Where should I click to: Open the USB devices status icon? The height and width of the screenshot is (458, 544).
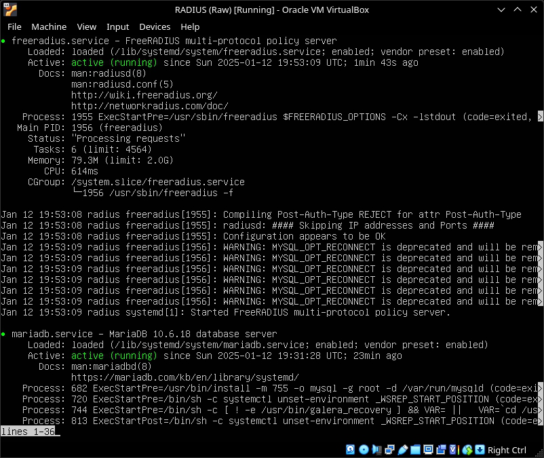[x=403, y=450]
